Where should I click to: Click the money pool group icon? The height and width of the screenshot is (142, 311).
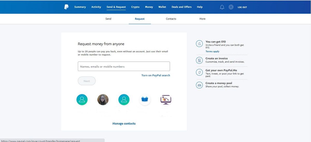click(x=199, y=85)
